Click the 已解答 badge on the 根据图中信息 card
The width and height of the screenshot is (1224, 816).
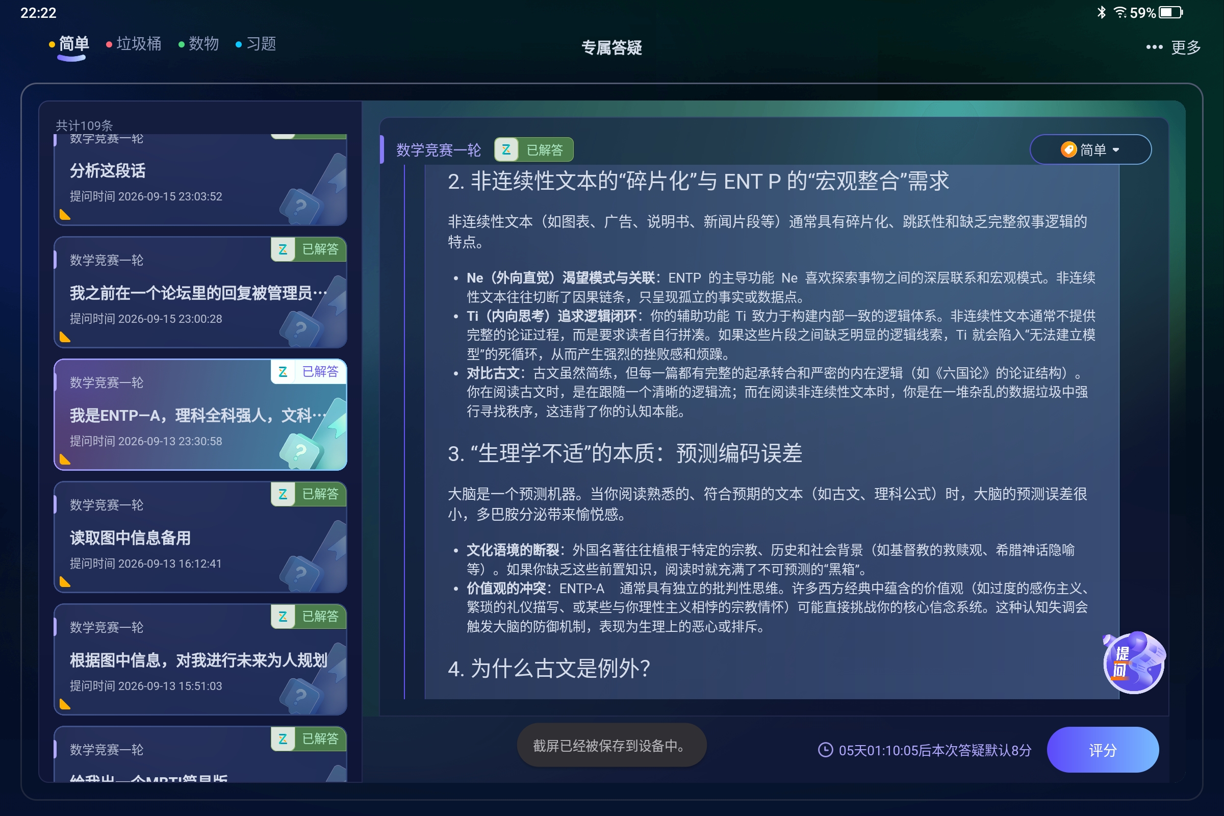pos(309,616)
